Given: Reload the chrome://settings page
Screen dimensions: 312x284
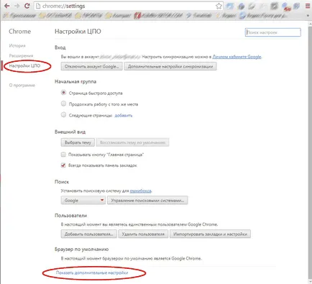Looking at the screenshot, I should (27, 6).
